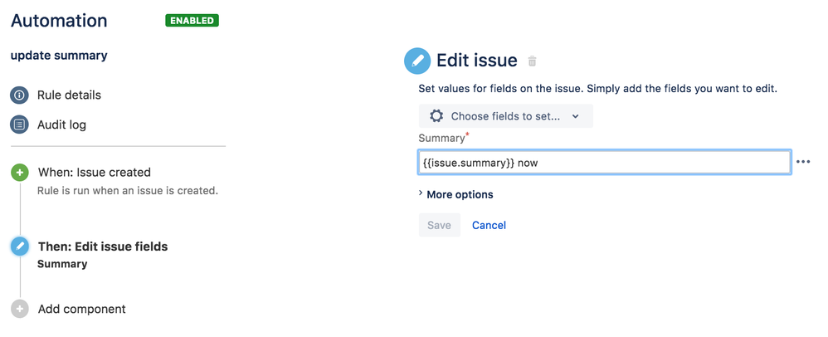Click the Add component label
This screenshot has width=828, height=337.
click(x=82, y=309)
